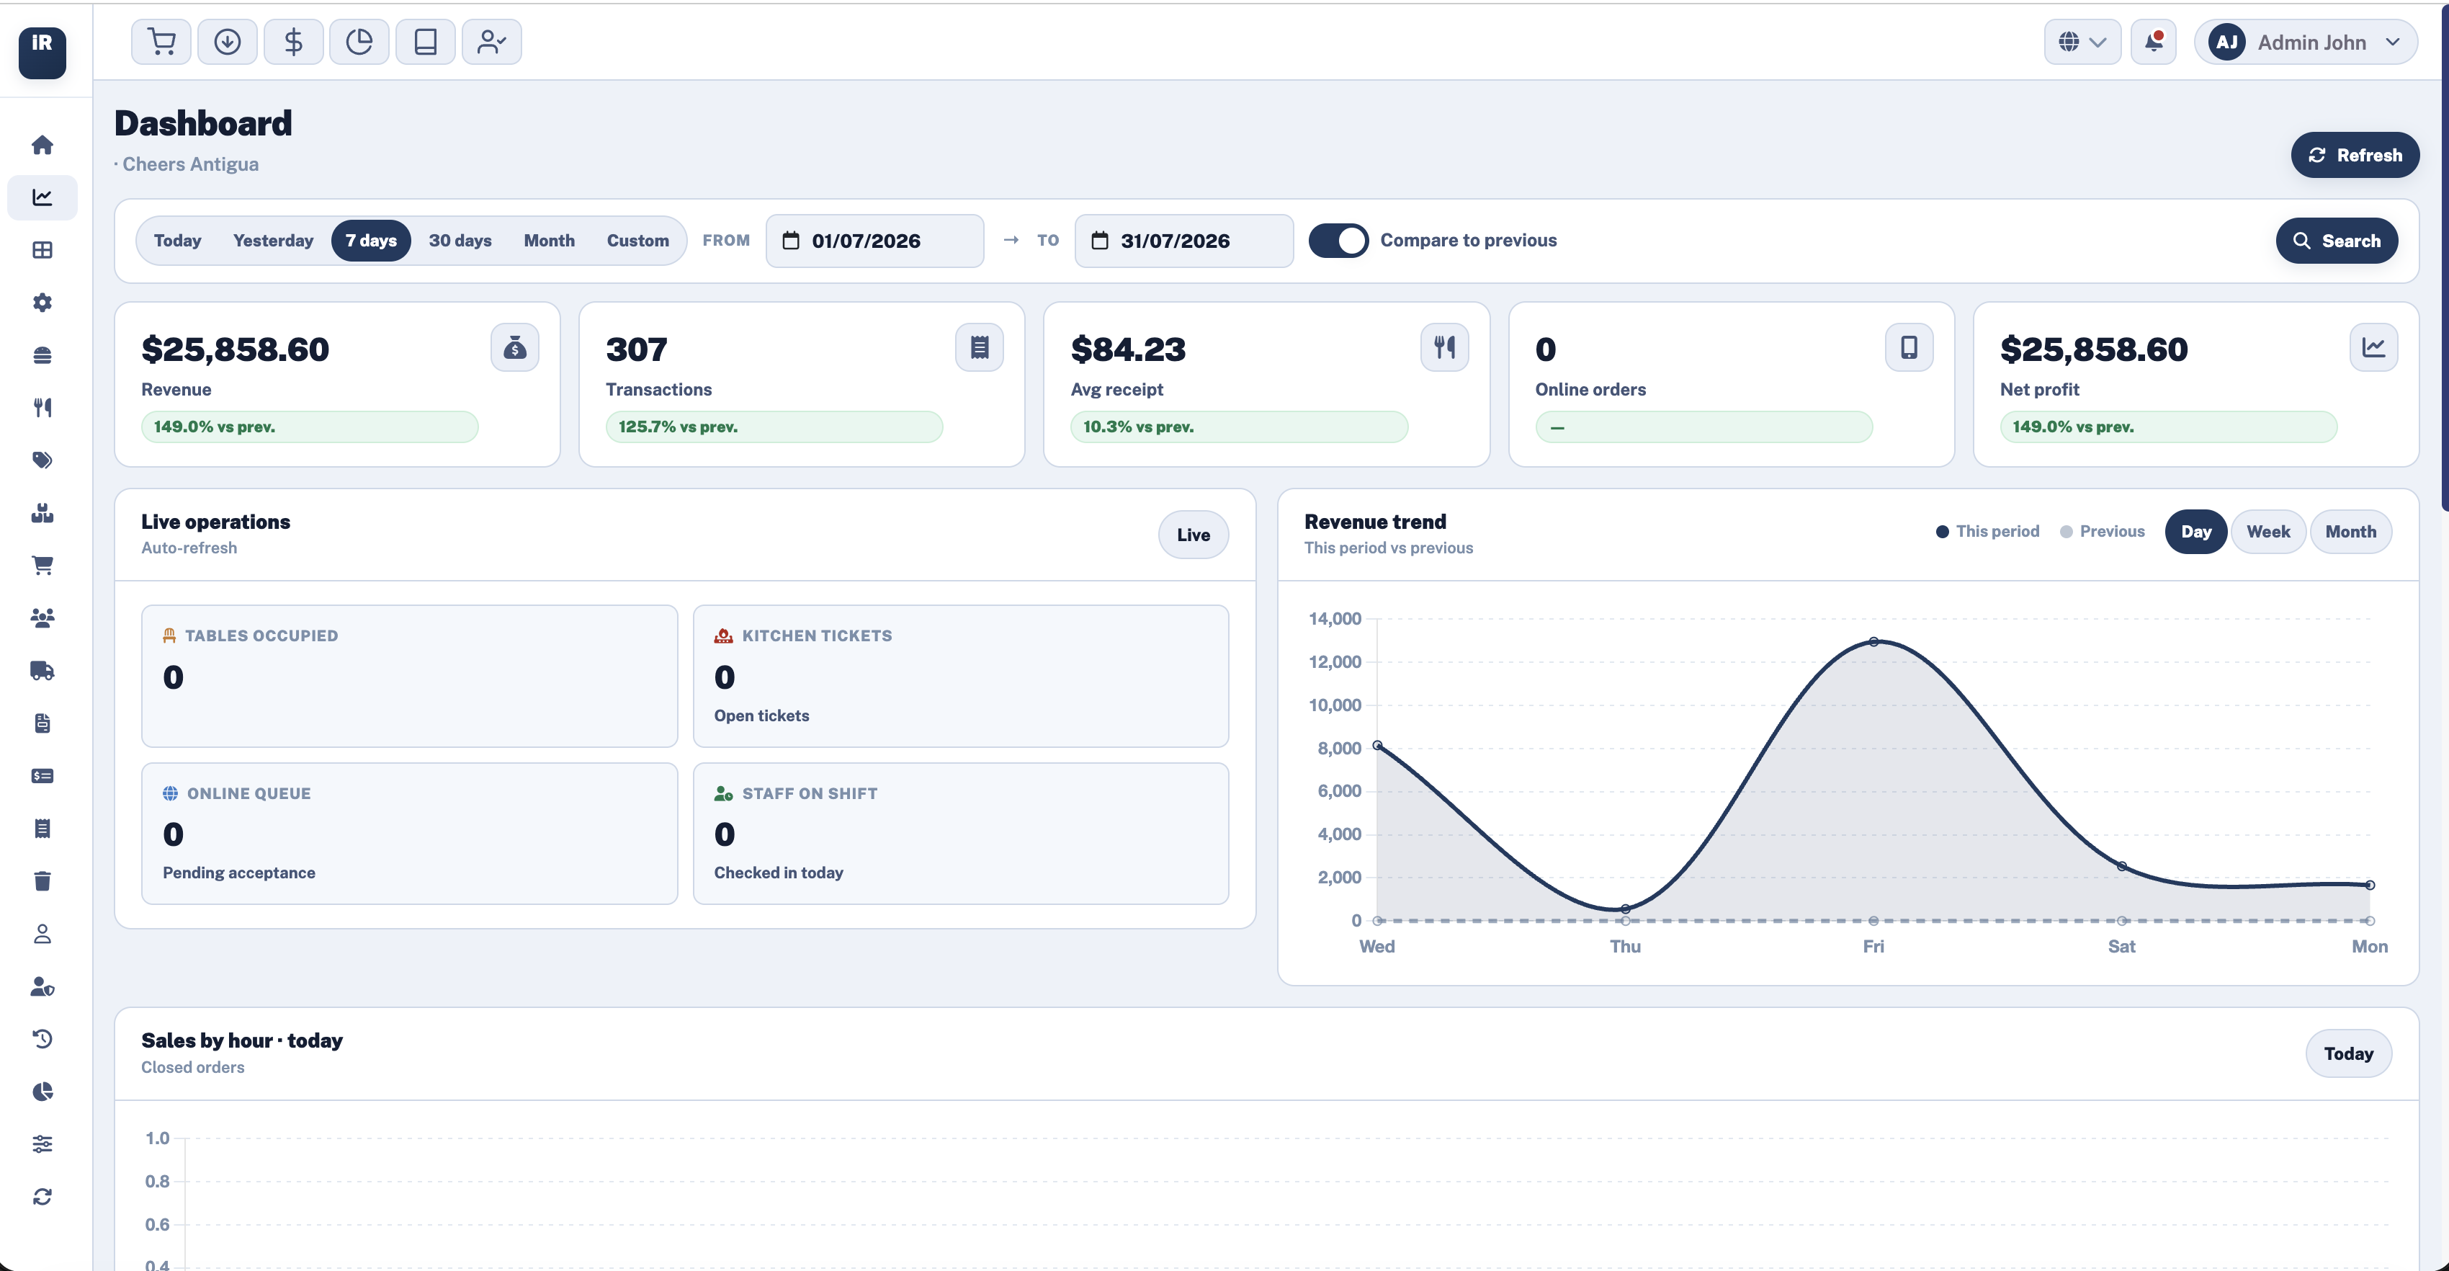Click the receipt icon on Transactions card

click(979, 347)
